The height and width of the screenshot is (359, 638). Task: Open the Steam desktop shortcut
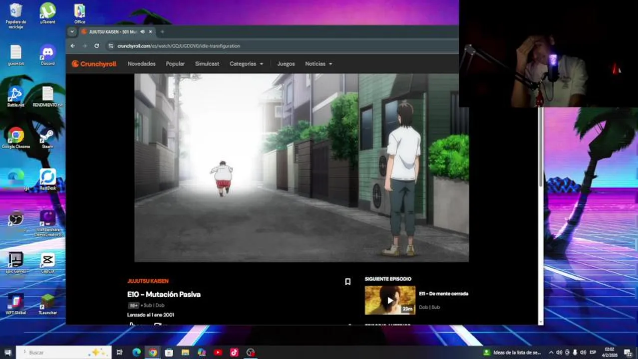click(x=48, y=138)
